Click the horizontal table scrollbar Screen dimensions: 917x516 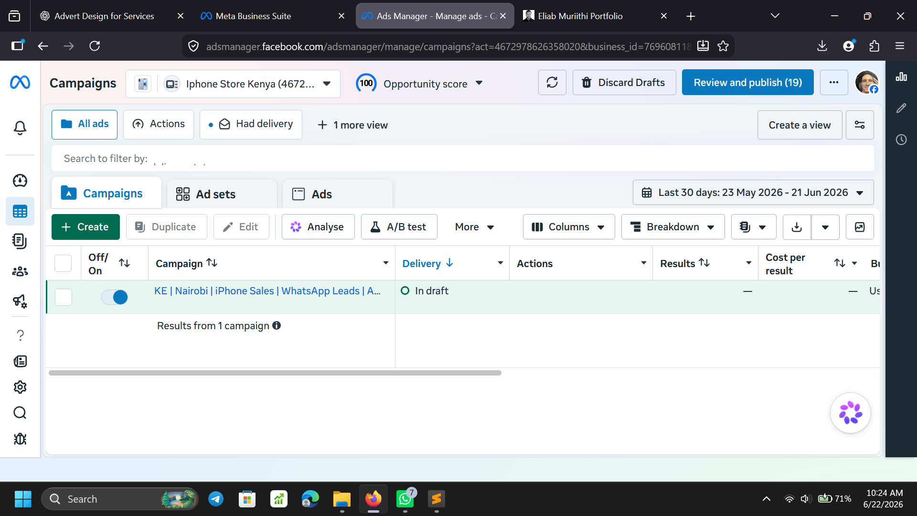tap(275, 373)
